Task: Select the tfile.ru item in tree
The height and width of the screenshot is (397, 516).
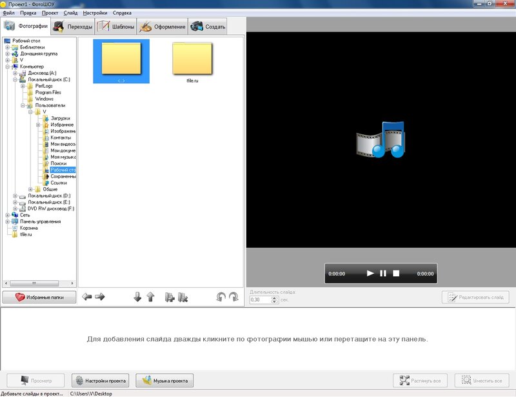Action: click(26, 234)
